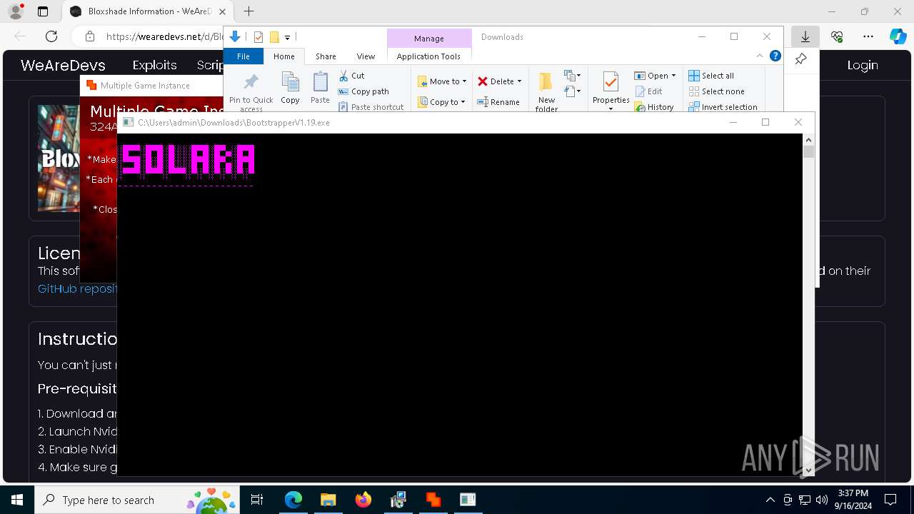Switch to the Home ribbon tab
The height and width of the screenshot is (514, 914).
tap(283, 56)
